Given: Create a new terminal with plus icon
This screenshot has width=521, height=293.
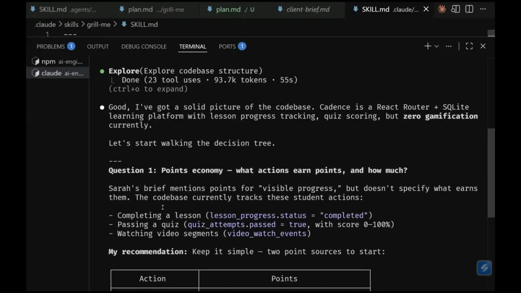Looking at the screenshot, I should (x=427, y=46).
